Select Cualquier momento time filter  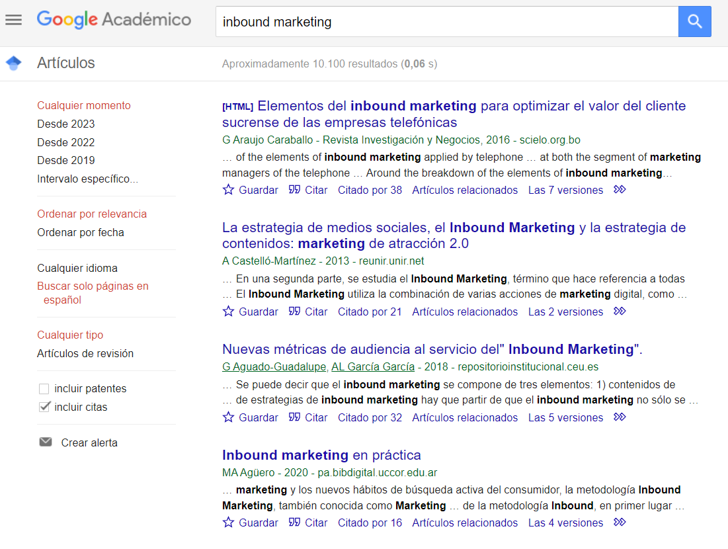[84, 105]
